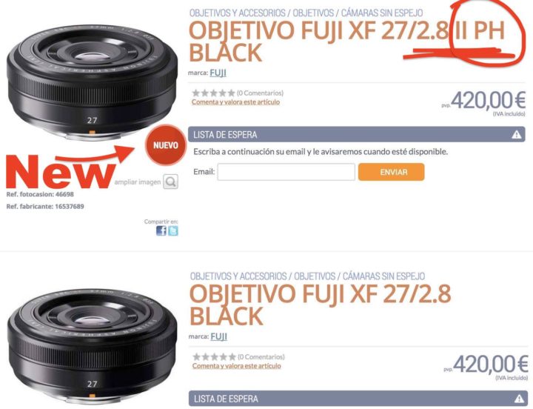Click the red NUEVO badge
Image resolution: width=533 pixels, height=409 pixels.
point(166,145)
